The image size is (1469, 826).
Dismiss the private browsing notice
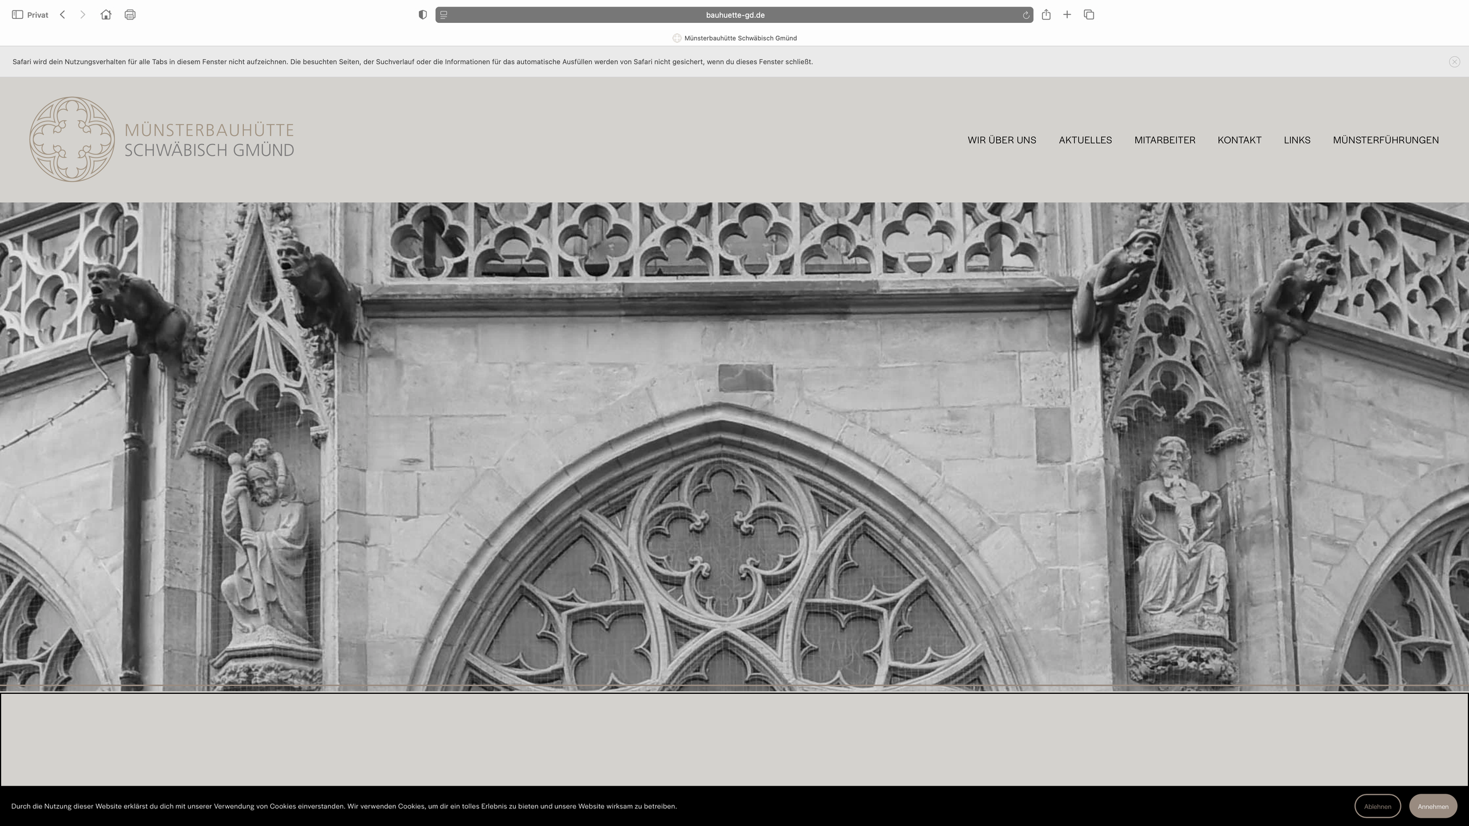1455,61
